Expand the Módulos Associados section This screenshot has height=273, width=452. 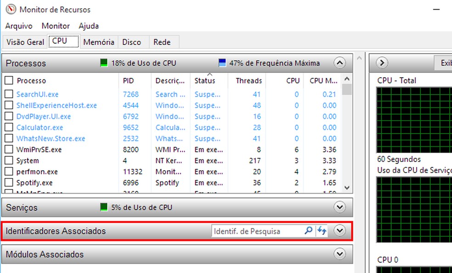click(x=340, y=254)
